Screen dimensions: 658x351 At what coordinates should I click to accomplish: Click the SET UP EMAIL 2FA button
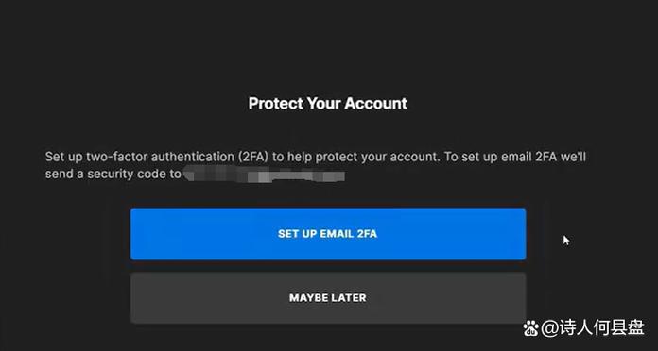tap(328, 234)
